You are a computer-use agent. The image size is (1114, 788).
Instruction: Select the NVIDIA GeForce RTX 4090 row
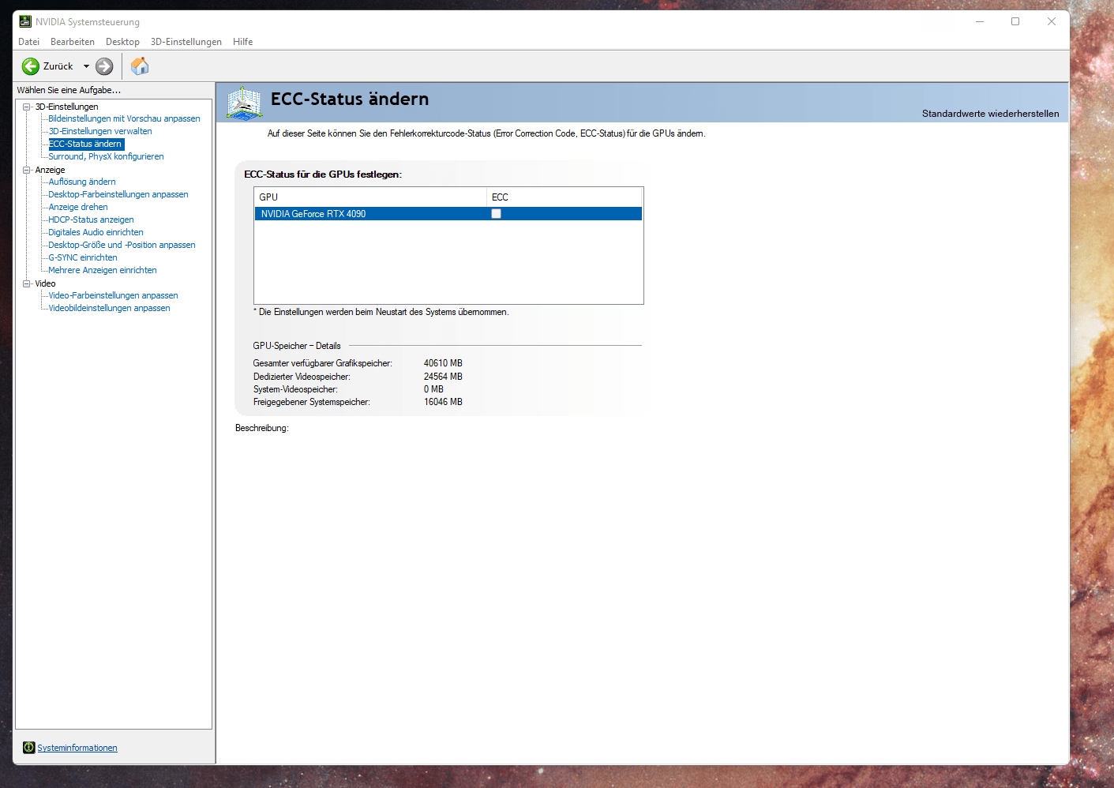tap(448, 214)
